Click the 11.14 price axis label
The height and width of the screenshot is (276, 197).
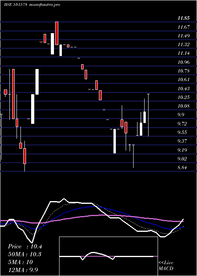[184, 53]
